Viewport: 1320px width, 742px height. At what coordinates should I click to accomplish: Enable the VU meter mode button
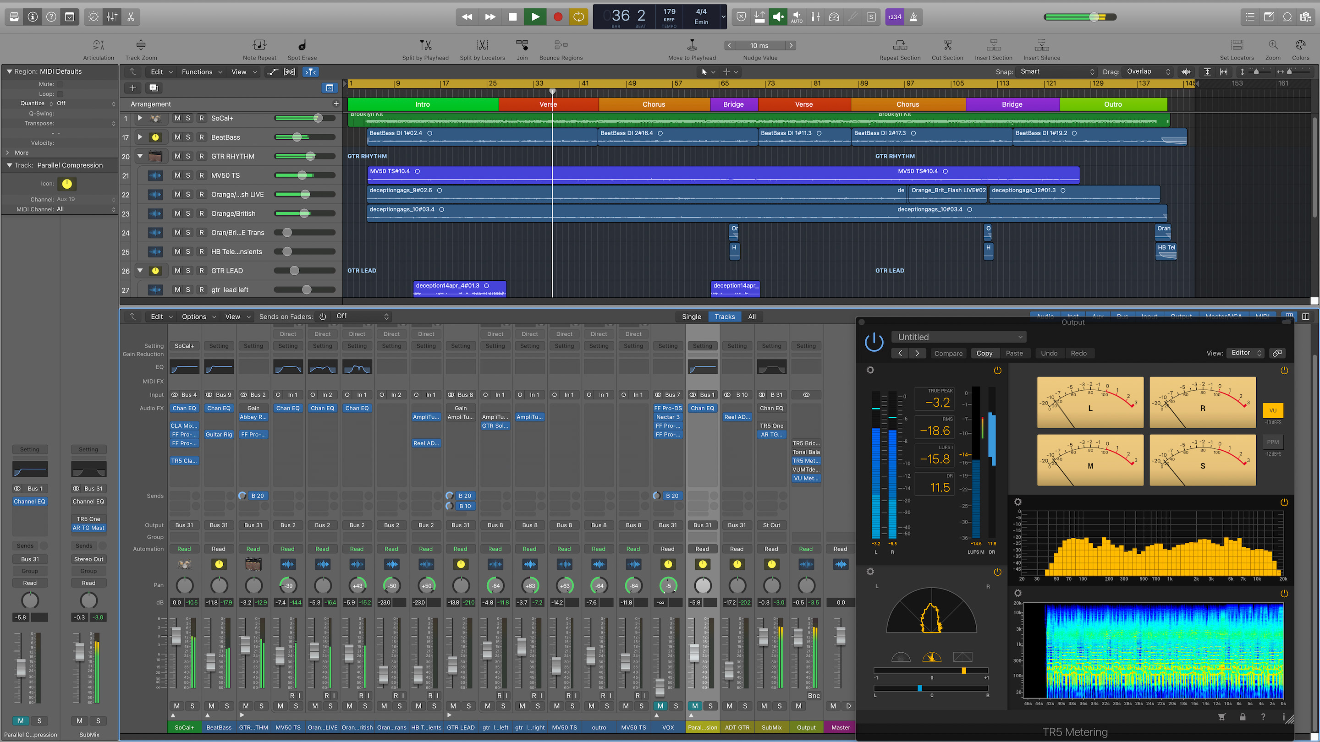pos(1273,410)
